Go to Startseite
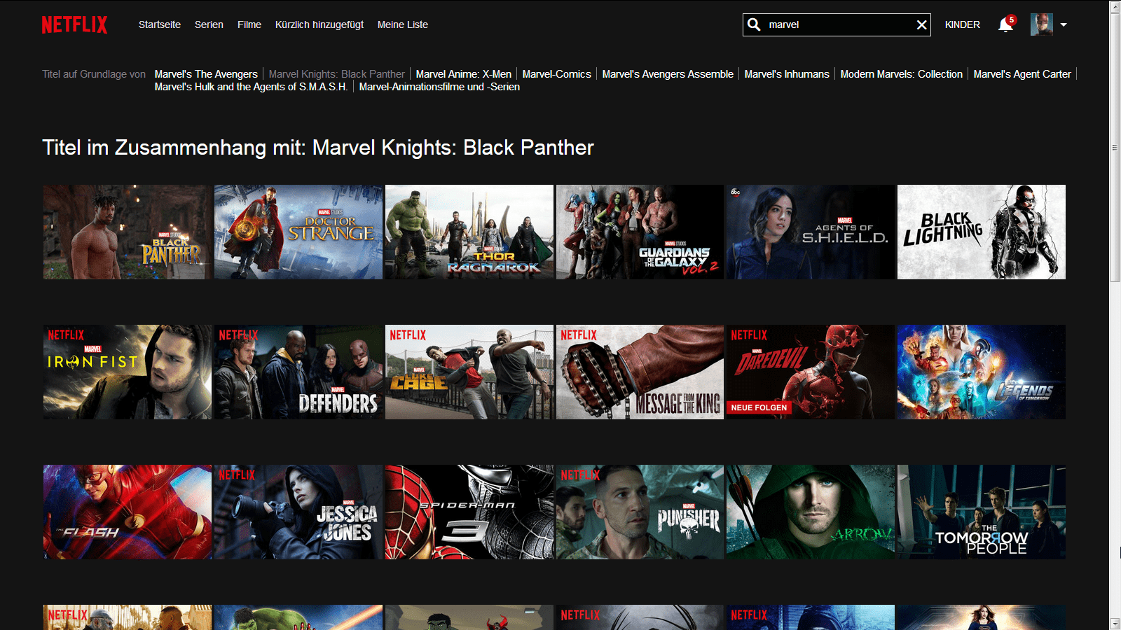 (160, 24)
